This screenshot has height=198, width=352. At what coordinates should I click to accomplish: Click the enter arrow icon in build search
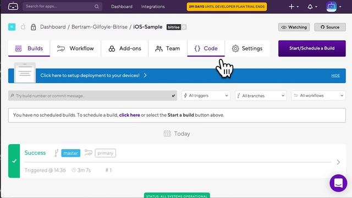click(173, 96)
